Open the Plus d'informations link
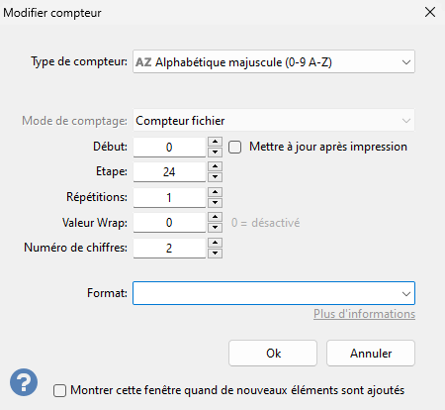The height and width of the screenshot is (410, 445). pos(364,314)
